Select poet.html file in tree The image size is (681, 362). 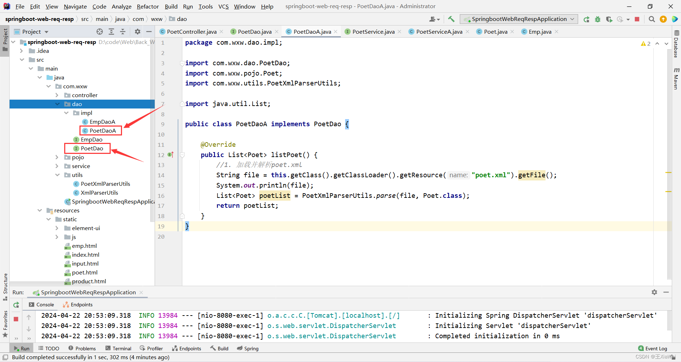(84, 272)
